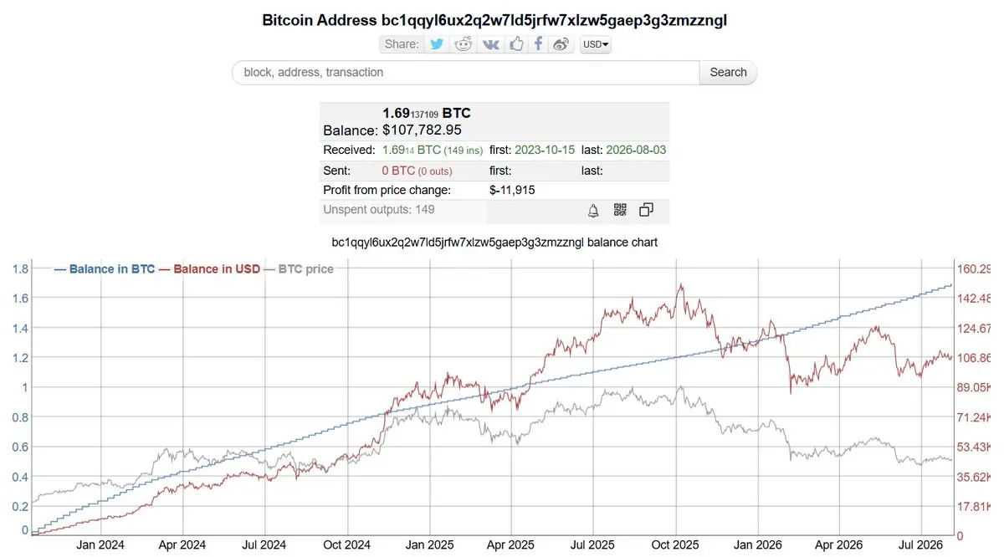Click the 0.8 left axis label
Image resolution: width=1004 pixels, height=557 pixels.
[20, 416]
